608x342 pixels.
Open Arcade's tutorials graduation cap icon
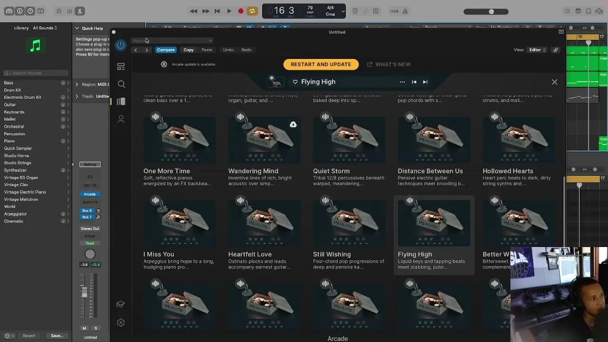(121, 304)
